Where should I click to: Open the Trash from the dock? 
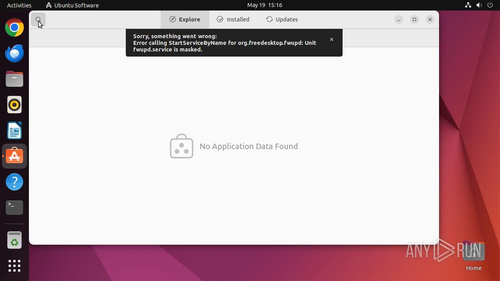coord(14,240)
